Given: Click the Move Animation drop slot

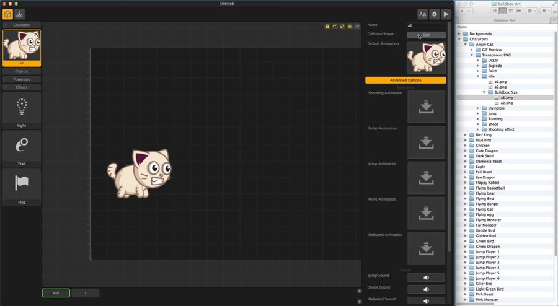Looking at the screenshot, I should tap(426, 213).
